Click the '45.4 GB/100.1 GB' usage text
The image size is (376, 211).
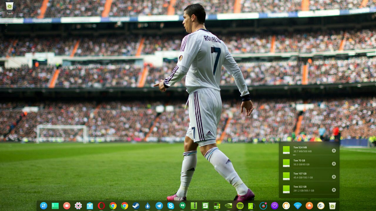click(303, 177)
